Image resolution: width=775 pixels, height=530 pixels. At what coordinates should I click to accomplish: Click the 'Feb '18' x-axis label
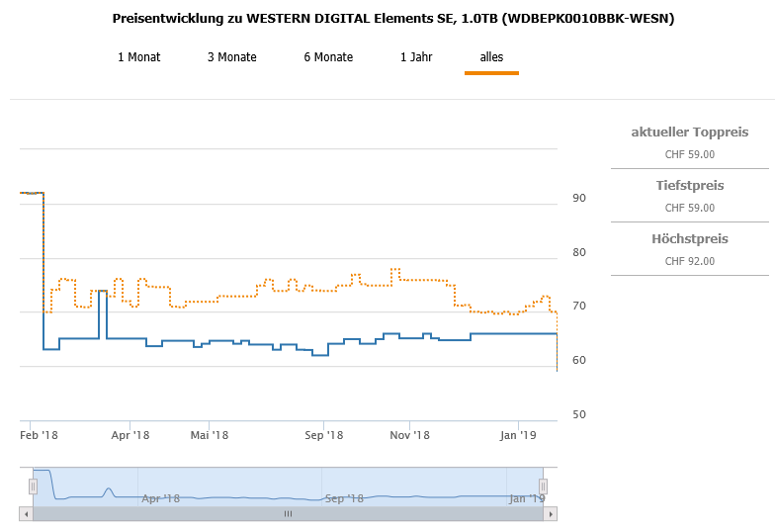tap(40, 435)
